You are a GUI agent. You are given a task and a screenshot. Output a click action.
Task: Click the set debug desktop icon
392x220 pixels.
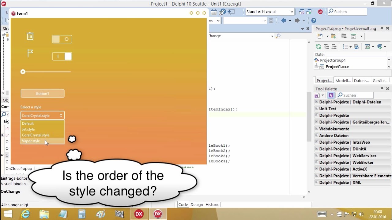tap(309, 12)
